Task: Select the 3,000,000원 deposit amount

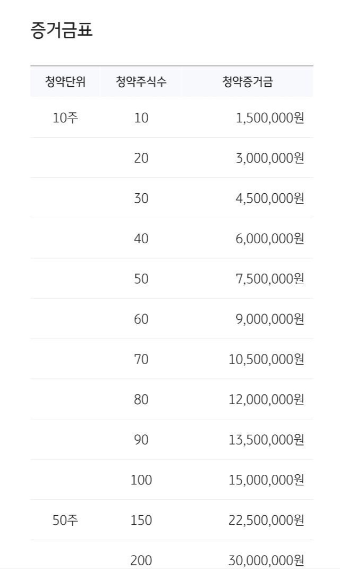Action: (270, 158)
